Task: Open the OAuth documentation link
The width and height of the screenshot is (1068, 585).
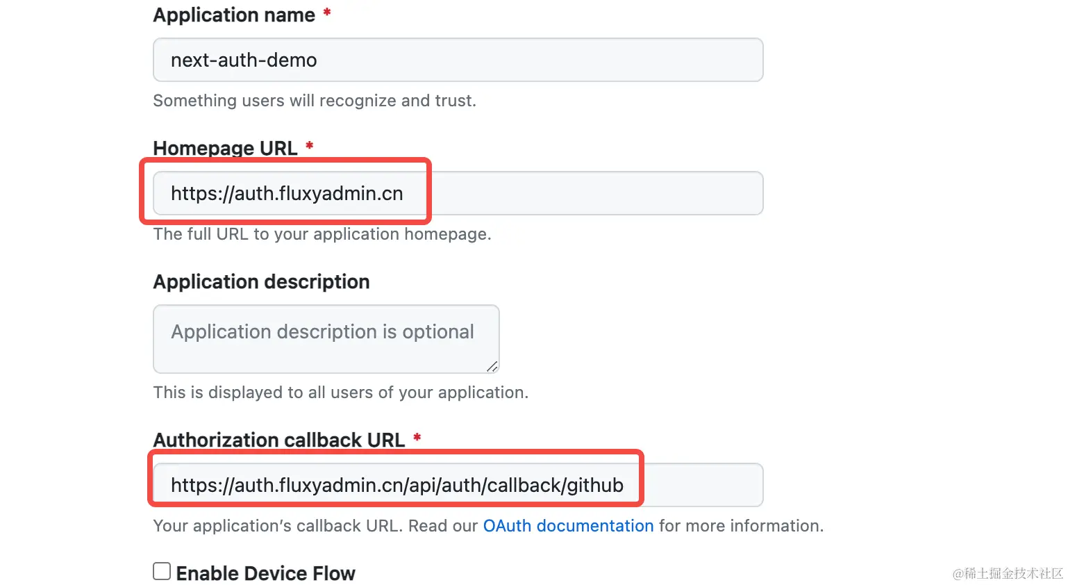Action: tap(568, 526)
